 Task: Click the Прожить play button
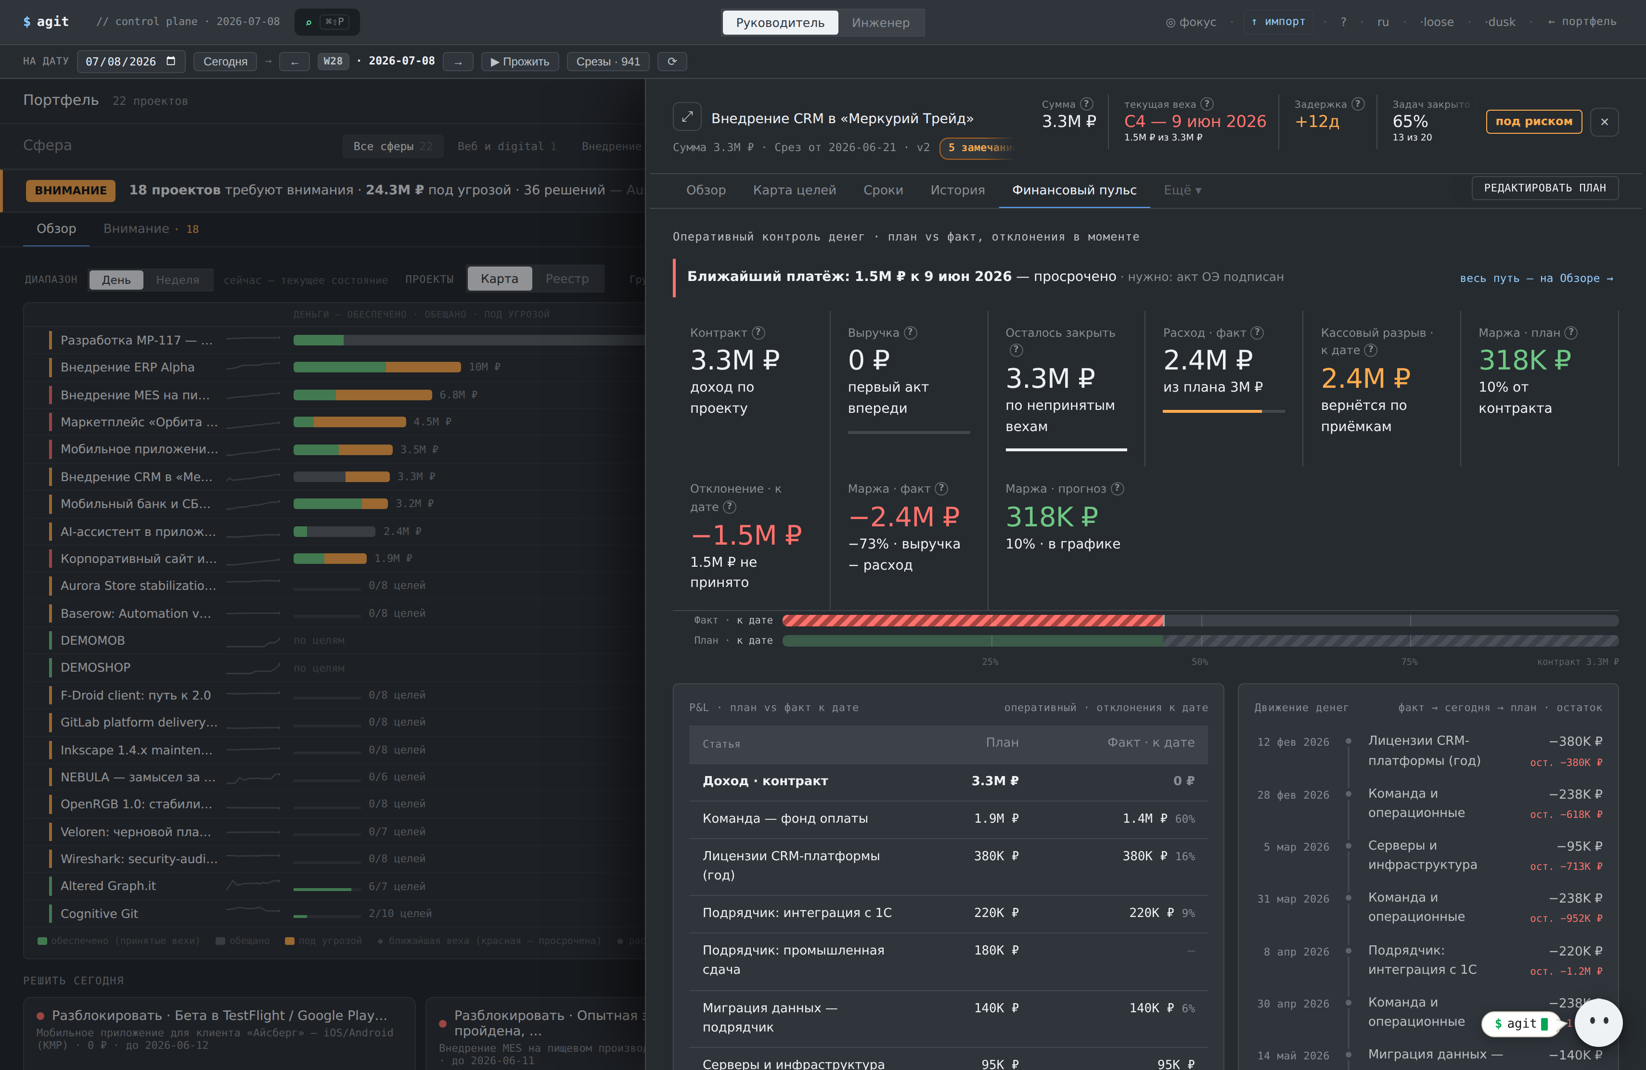(x=519, y=62)
